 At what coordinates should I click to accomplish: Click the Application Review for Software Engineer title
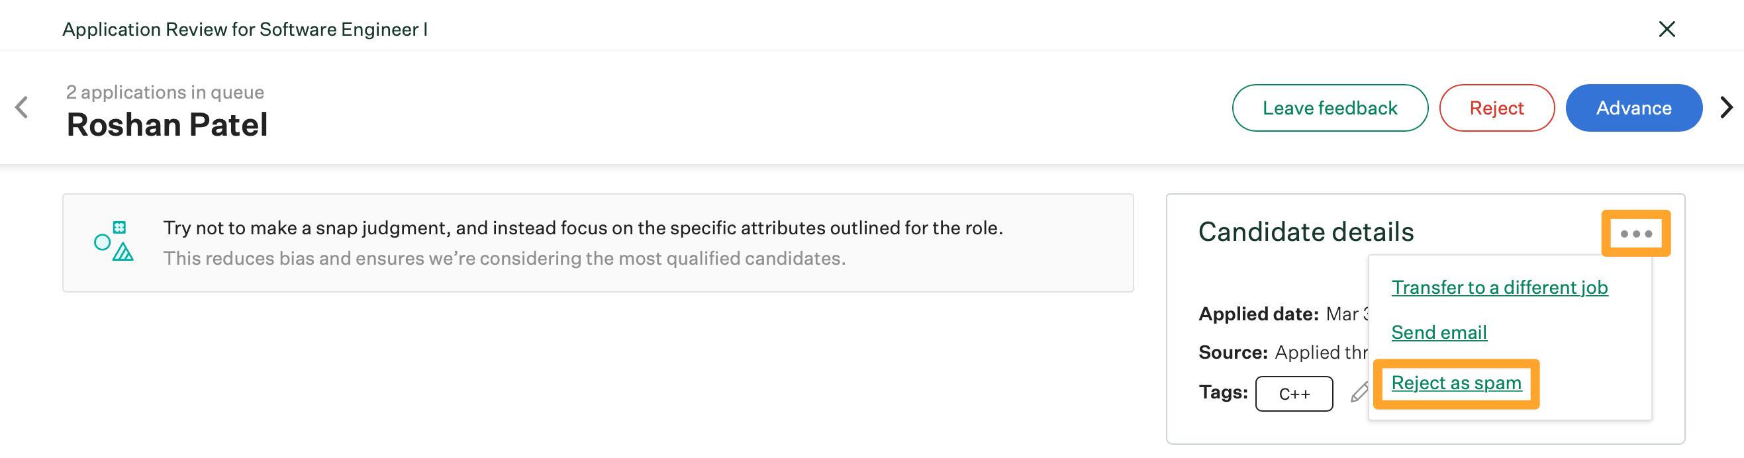tap(244, 30)
